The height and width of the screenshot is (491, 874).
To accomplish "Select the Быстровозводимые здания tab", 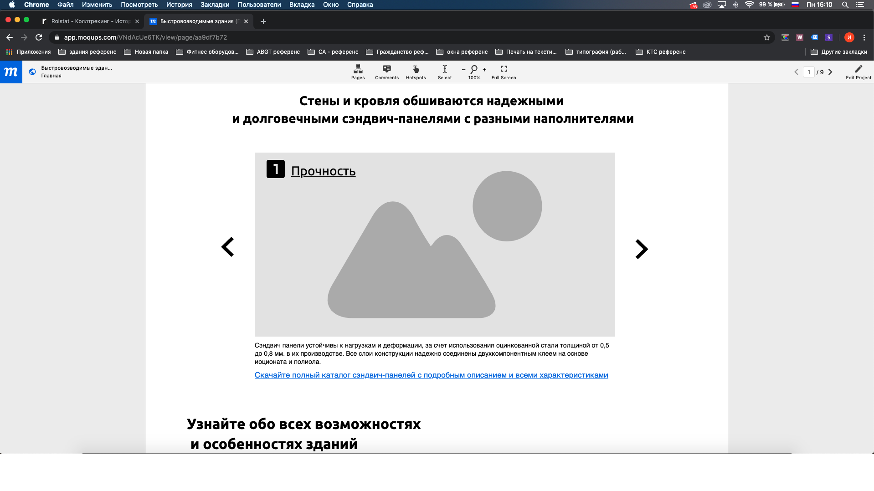I will click(199, 21).
